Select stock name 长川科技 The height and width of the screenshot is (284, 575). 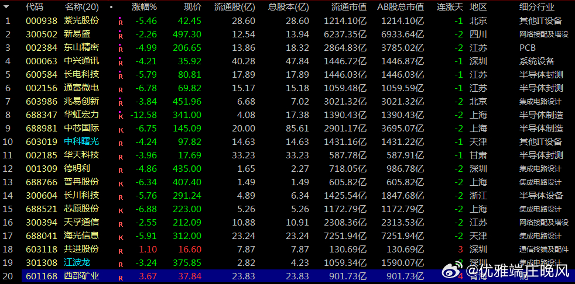pyautogui.click(x=81, y=195)
